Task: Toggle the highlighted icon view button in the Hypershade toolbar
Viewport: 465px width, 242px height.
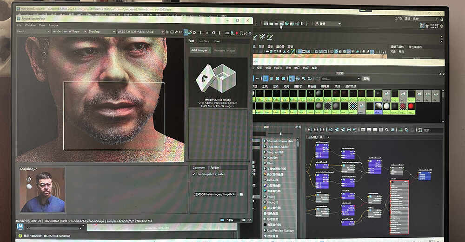Action: click(x=266, y=78)
